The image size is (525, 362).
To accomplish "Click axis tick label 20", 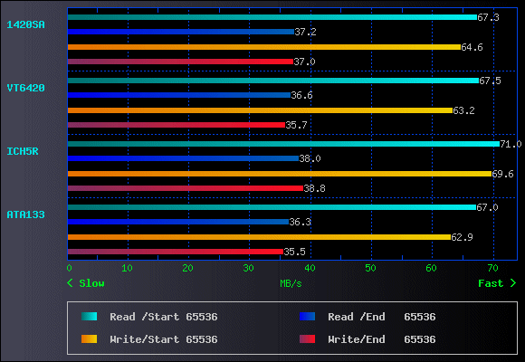I will pyautogui.click(x=188, y=268).
